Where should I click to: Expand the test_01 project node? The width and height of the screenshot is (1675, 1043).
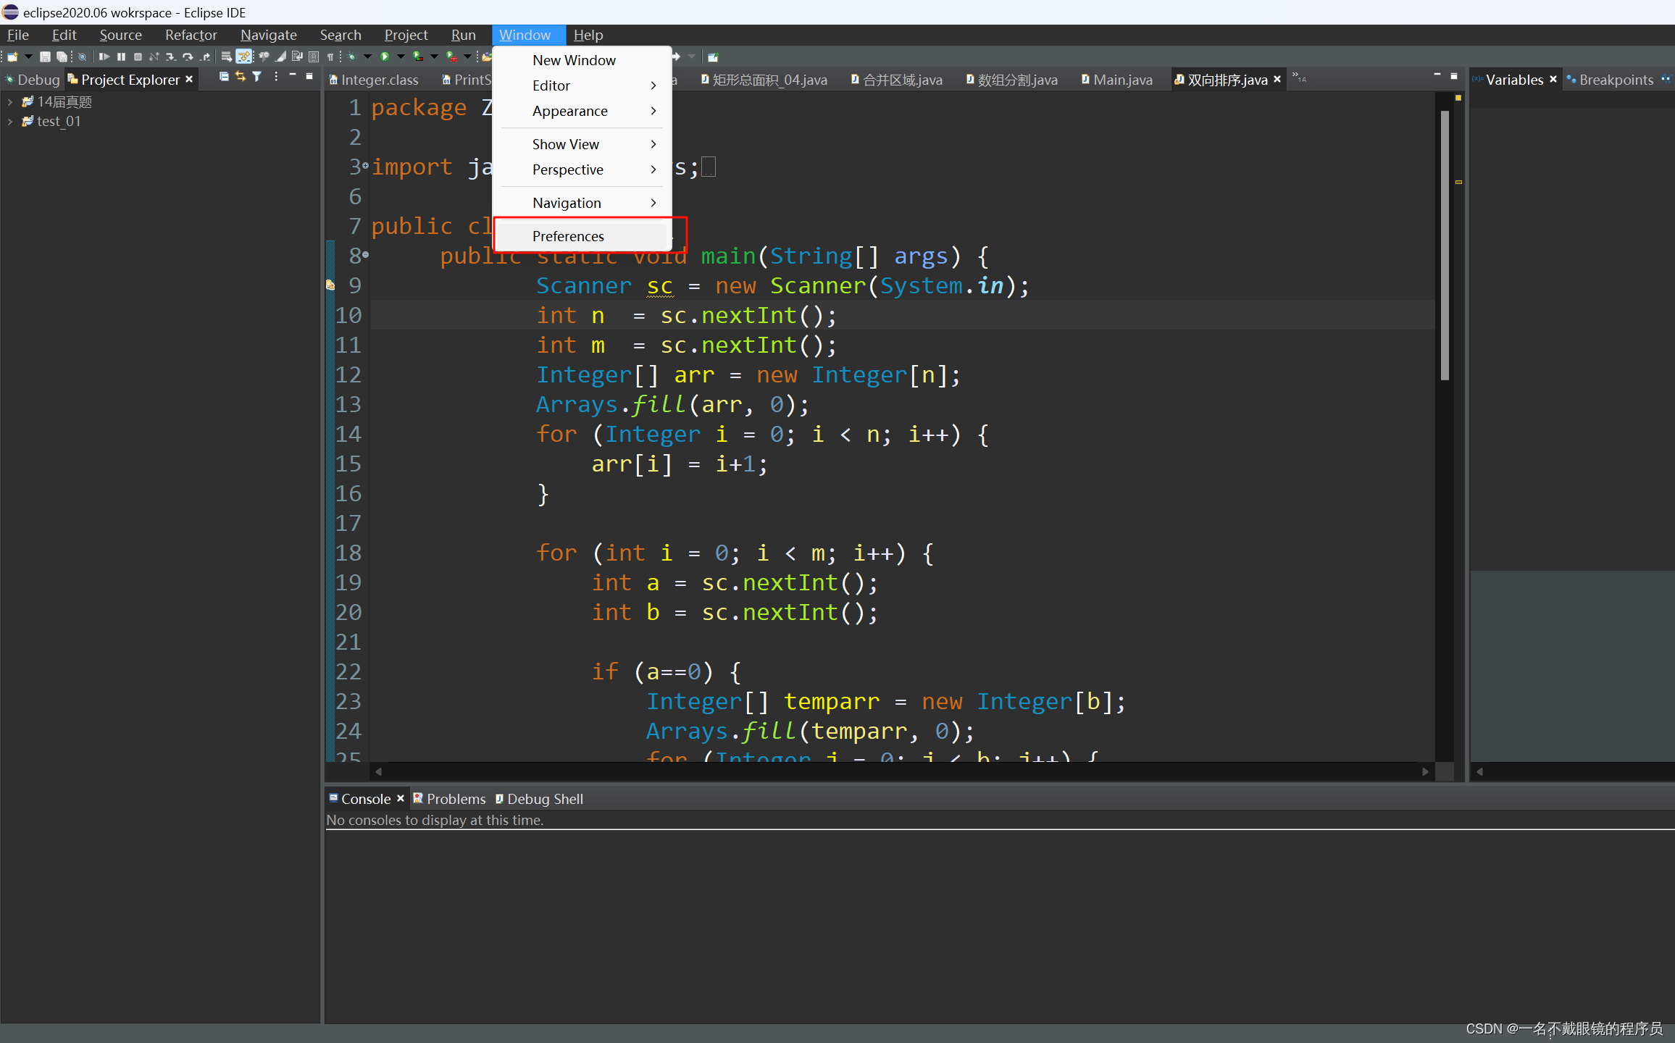(x=10, y=122)
